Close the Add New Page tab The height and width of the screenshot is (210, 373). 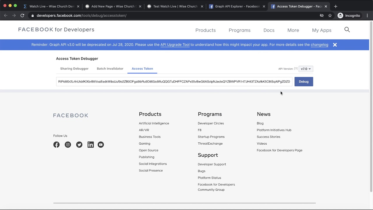coord(140,6)
